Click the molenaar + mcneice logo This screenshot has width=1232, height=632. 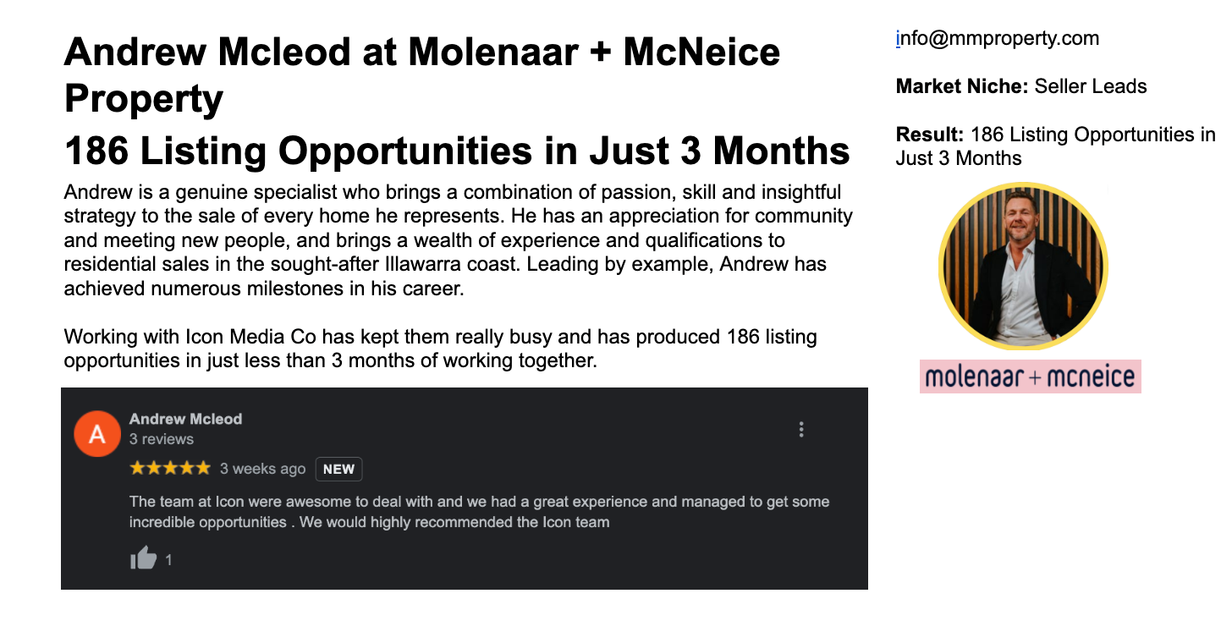tap(1031, 376)
